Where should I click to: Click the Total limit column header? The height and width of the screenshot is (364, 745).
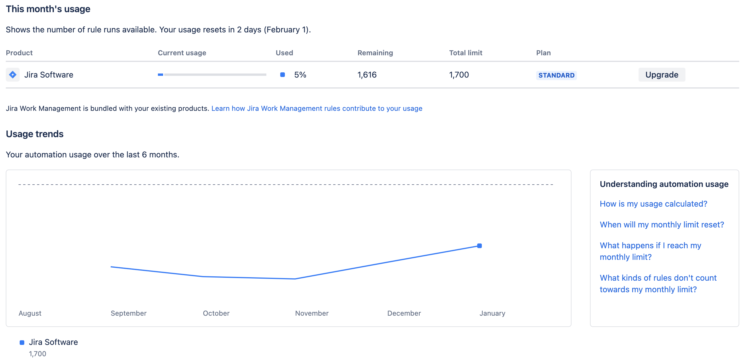(x=466, y=53)
